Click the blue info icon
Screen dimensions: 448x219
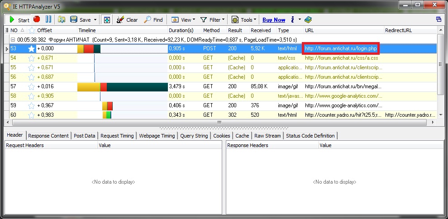pyautogui.click(x=293, y=20)
